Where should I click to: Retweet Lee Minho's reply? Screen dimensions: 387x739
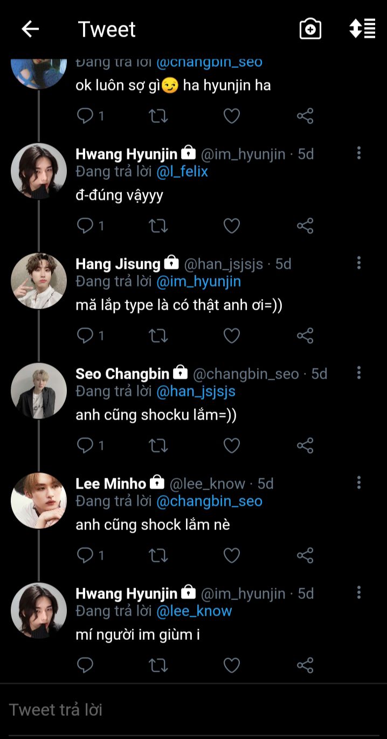[158, 555]
